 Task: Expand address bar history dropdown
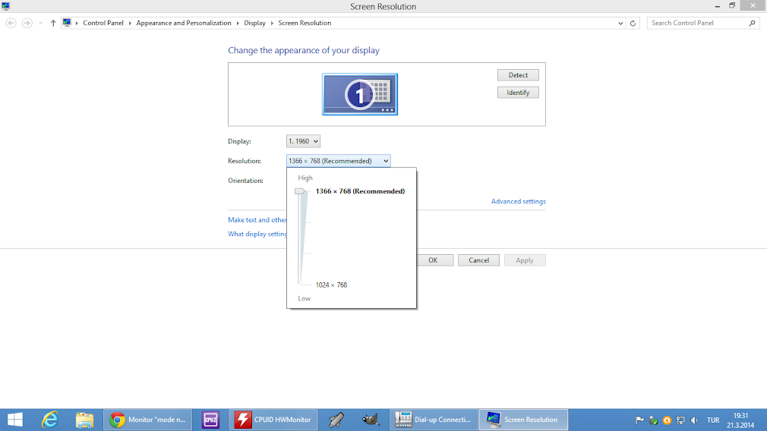(x=620, y=23)
